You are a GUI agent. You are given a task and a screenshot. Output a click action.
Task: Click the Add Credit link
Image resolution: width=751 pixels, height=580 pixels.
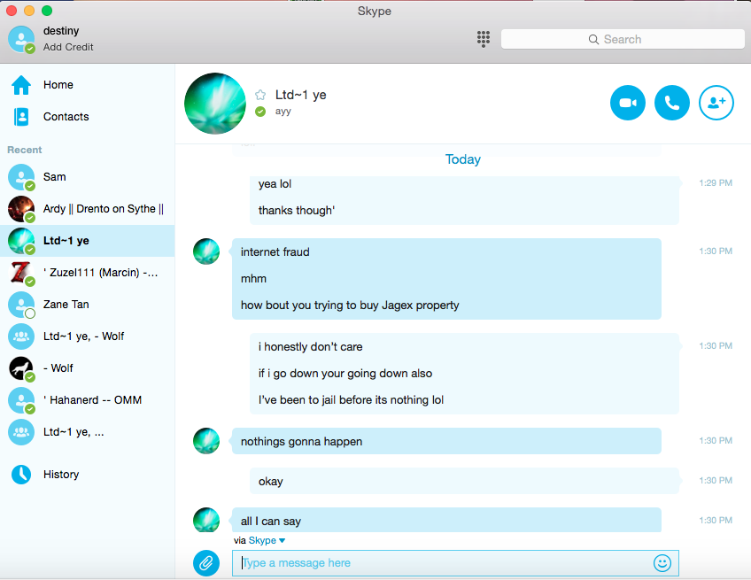coord(68,47)
